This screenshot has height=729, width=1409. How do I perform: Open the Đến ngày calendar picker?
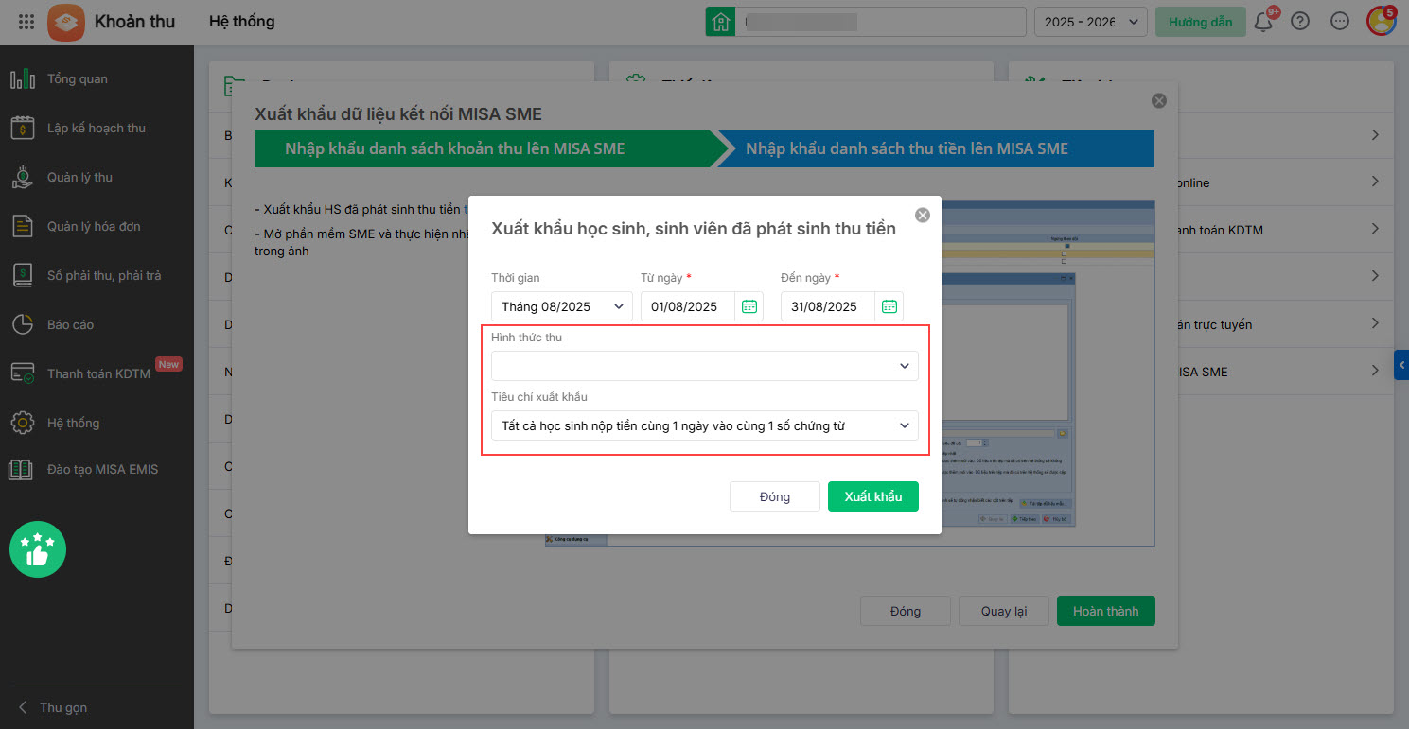[889, 306]
